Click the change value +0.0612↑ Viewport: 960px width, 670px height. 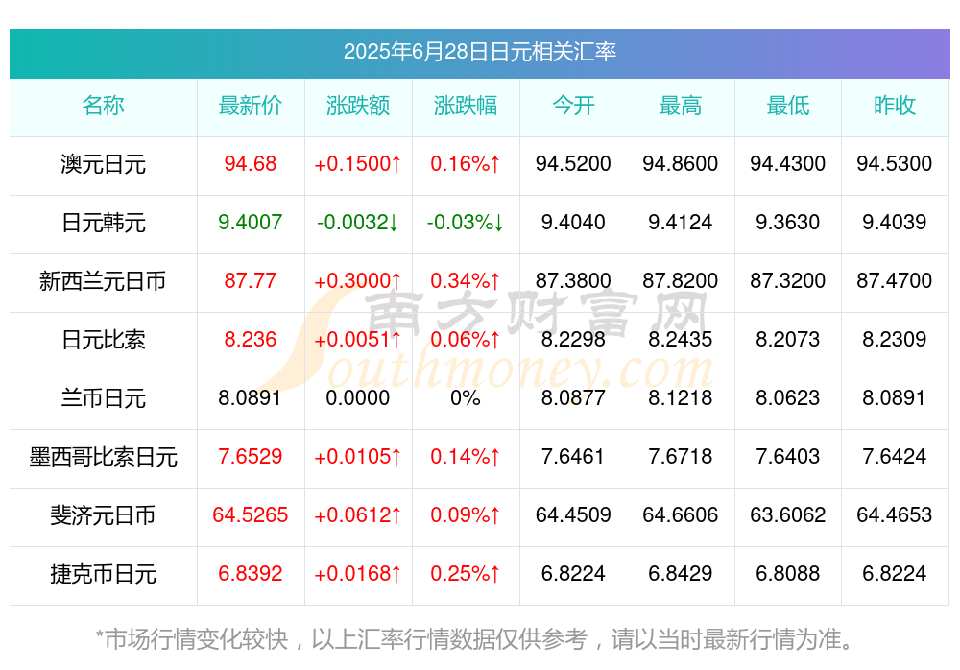click(x=358, y=515)
